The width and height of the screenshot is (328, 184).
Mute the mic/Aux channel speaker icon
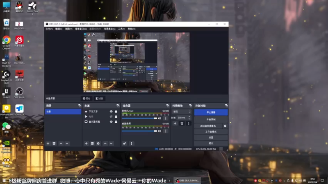[x=159, y=118]
